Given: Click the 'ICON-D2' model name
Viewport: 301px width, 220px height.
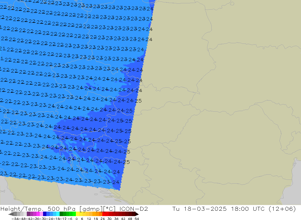Looking at the screenshot, I should point(134,209).
